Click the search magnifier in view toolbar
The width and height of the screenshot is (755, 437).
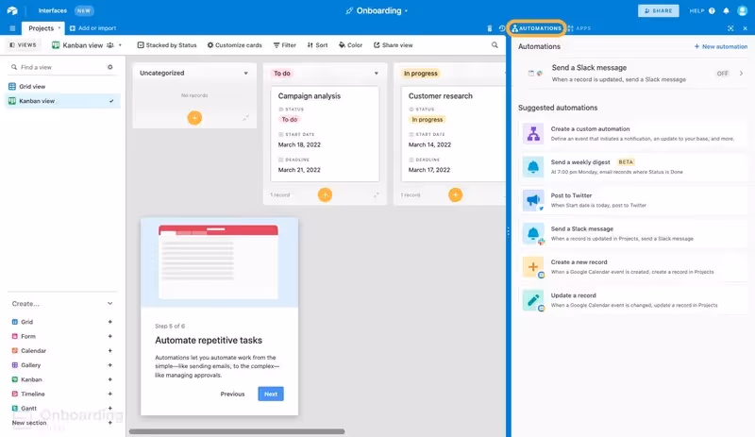(495, 44)
